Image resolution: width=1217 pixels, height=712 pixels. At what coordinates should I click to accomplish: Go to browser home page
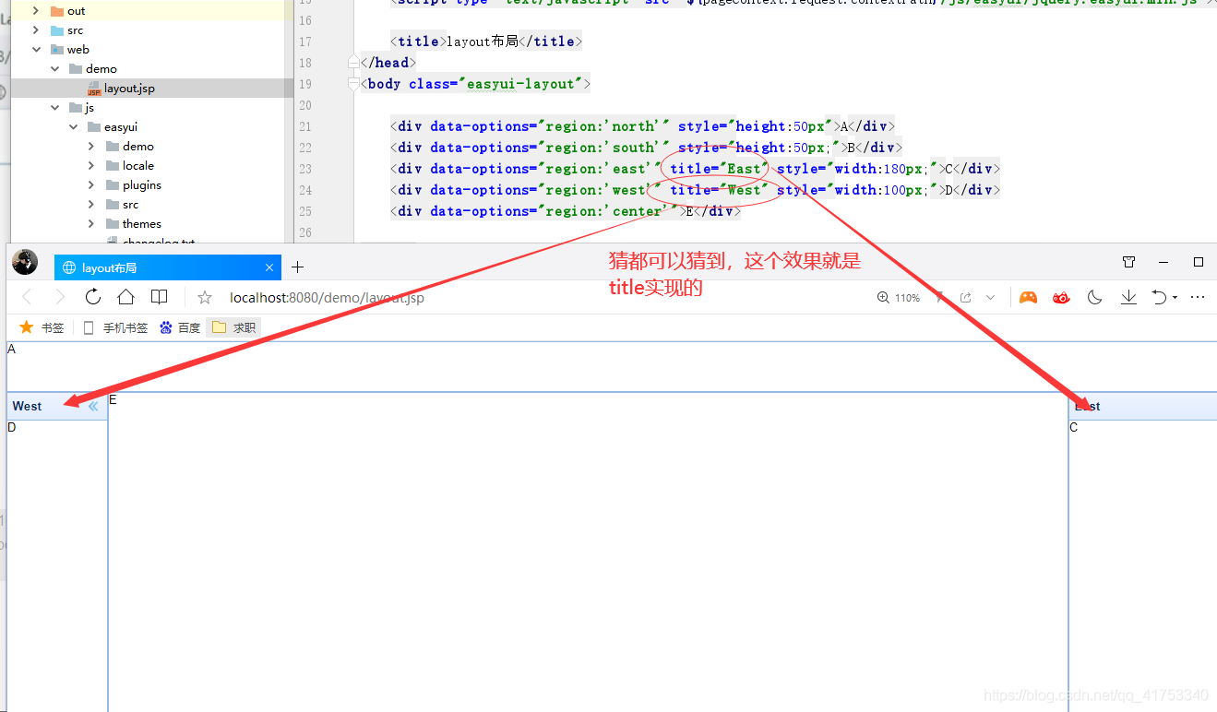pyautogui.click(x=125, y=297)
